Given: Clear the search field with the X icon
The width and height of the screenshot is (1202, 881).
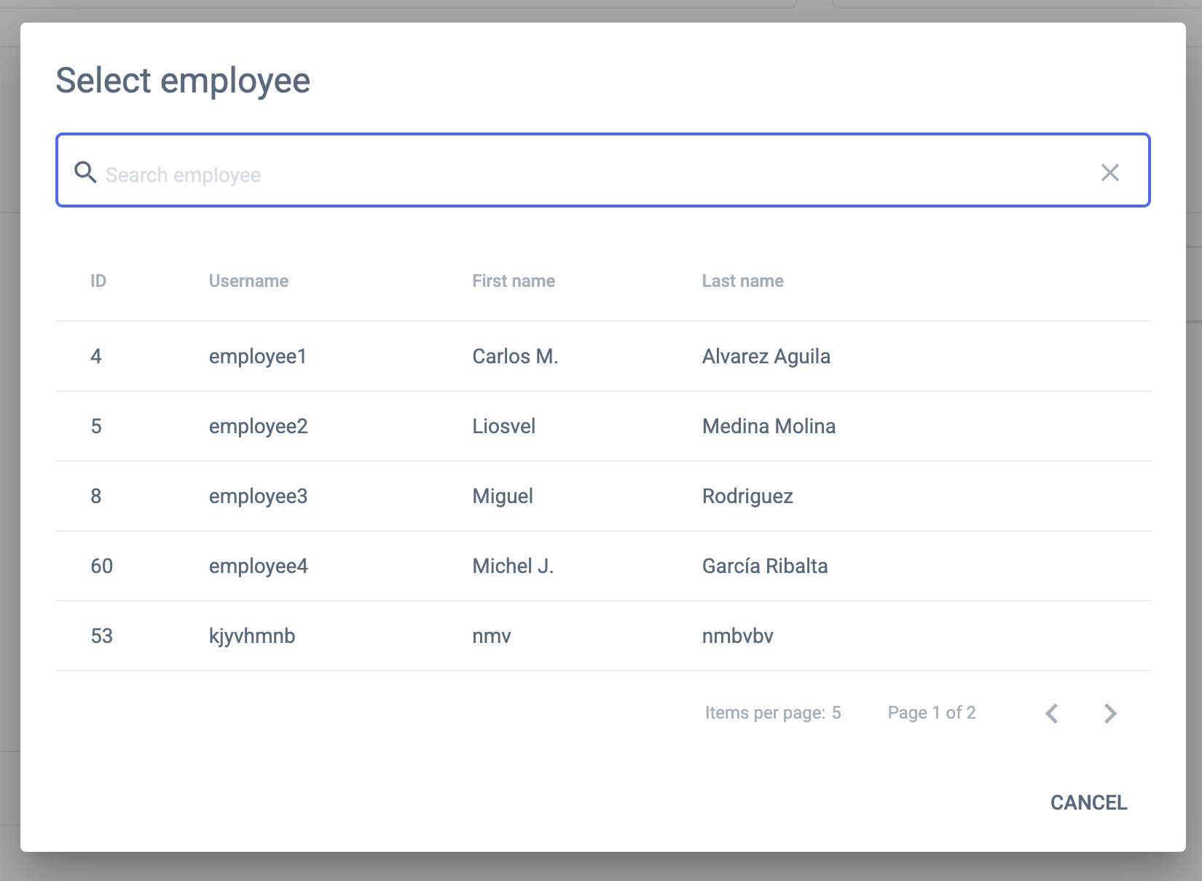Looking at the screenshot, I should click(1109, 173).
